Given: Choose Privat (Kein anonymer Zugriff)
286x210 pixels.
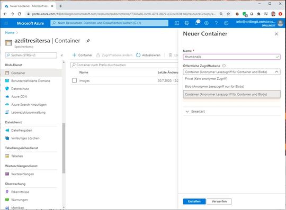Looking at the screenshot, I should 231,79.
